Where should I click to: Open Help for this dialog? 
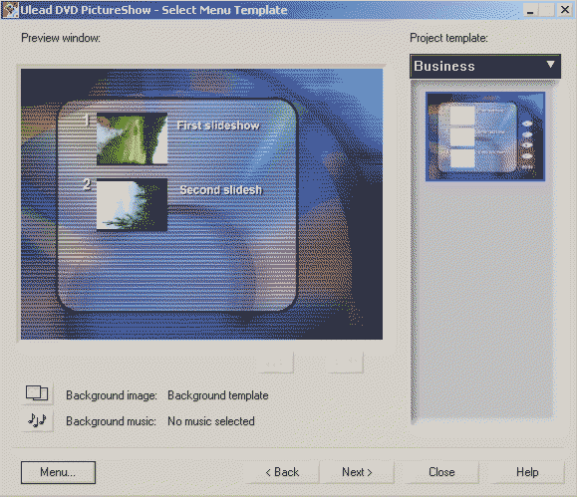coord(527,472)
